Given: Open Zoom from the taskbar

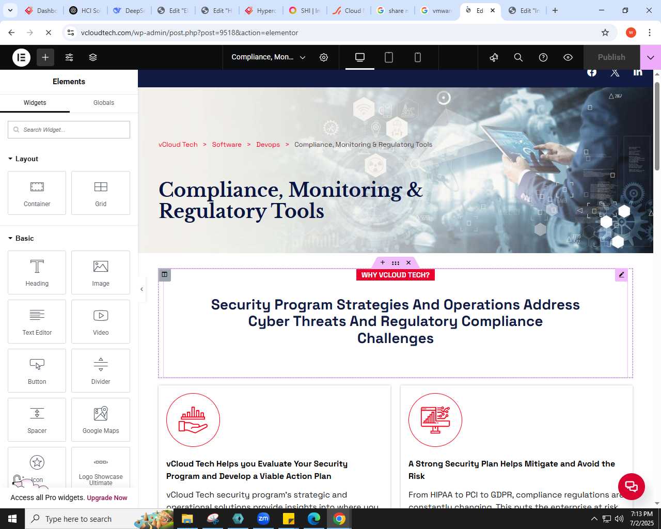Looking at the screenshot, I should 263,519.
